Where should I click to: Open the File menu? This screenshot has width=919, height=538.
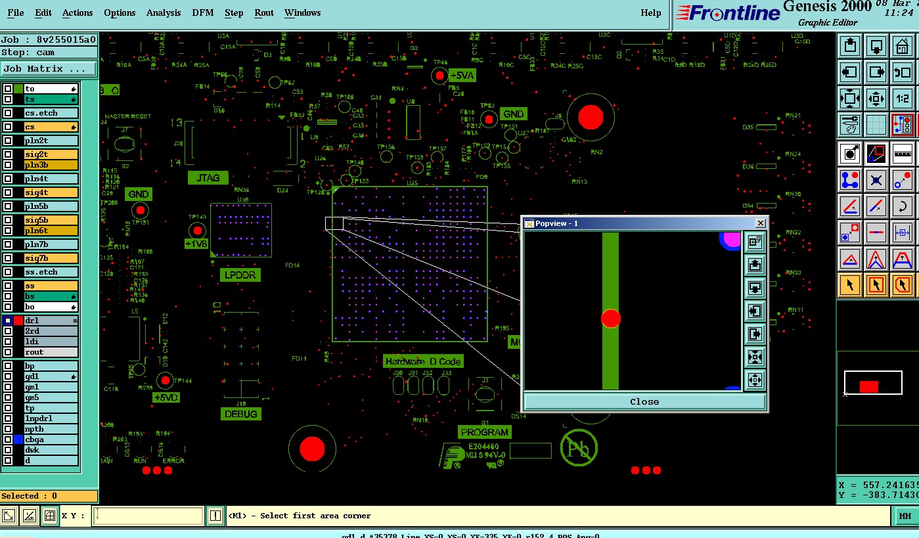point(15,12)
